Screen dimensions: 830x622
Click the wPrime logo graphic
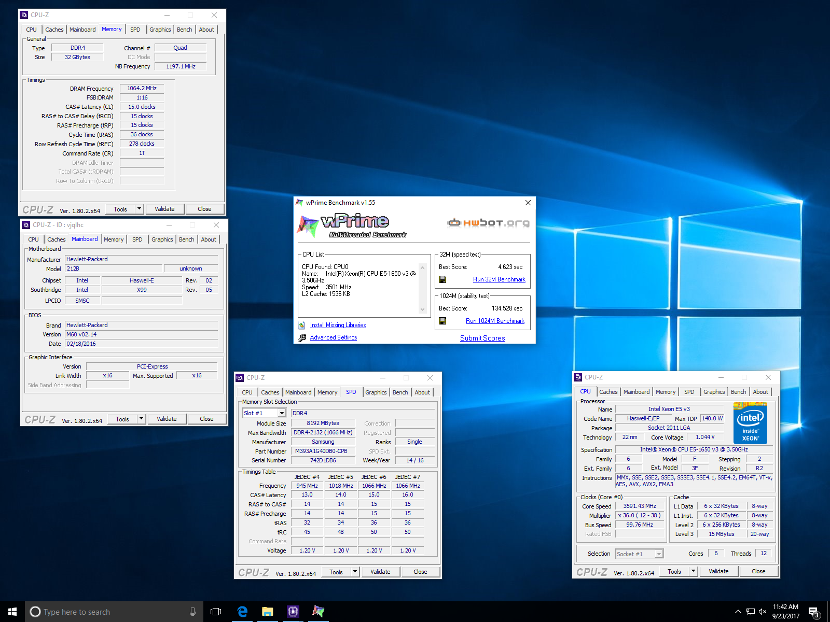[x=353, y=225]
